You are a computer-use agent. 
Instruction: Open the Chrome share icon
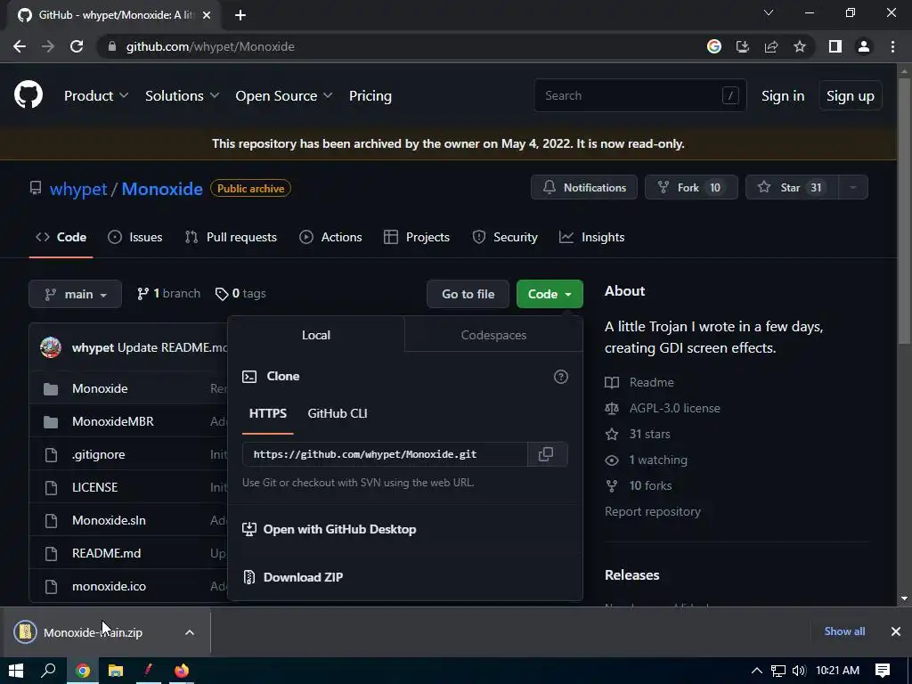pos(771,46)
